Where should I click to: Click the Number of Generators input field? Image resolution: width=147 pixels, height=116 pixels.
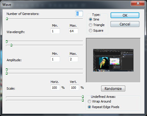79,14
